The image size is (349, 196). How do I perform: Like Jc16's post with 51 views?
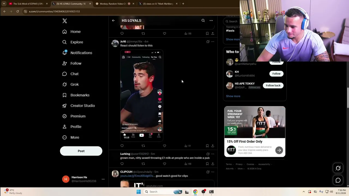click(x=164, y=146)
